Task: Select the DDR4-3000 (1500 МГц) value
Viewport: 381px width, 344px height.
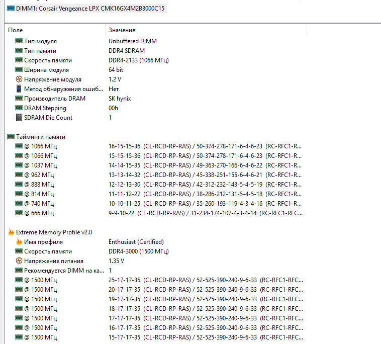Action: 139,251
